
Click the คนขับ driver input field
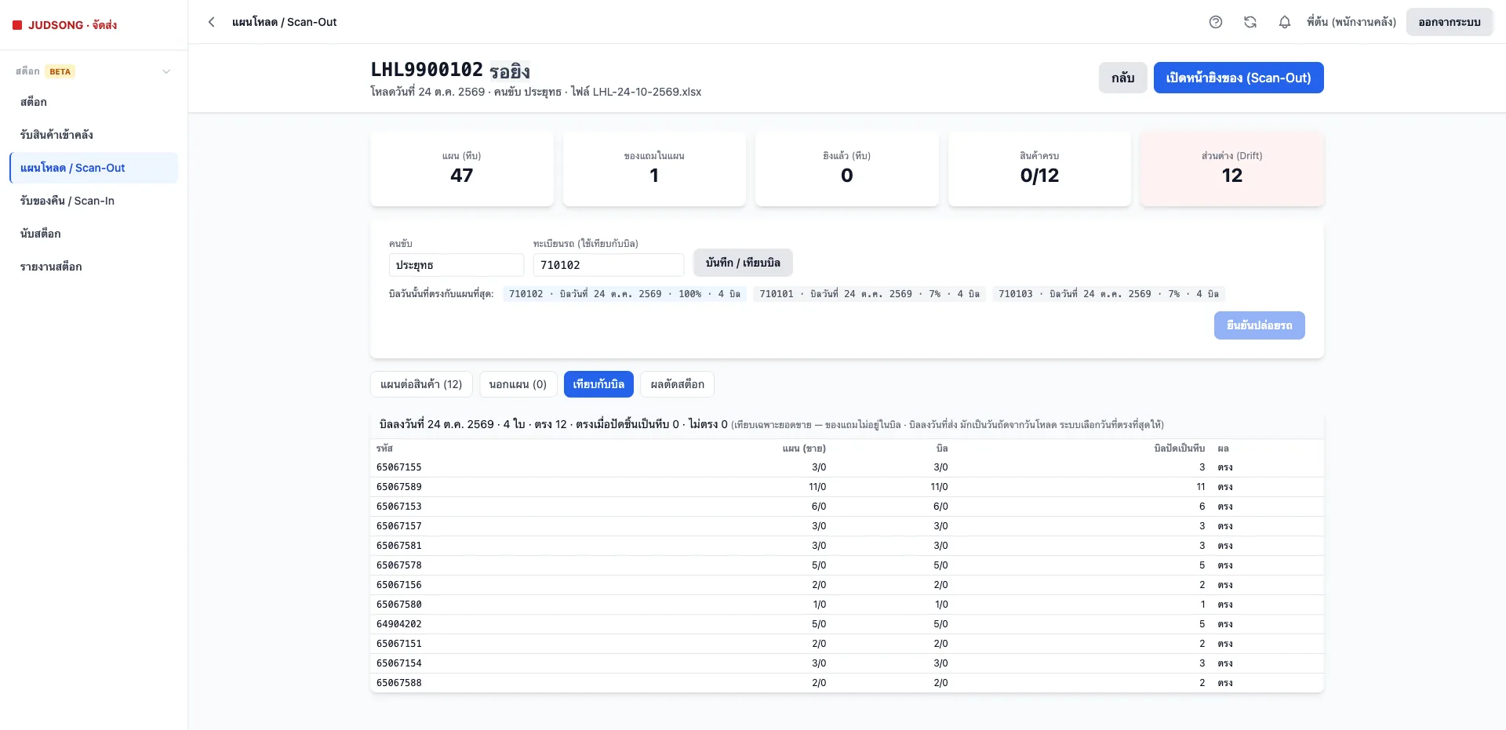coord(457,265)
